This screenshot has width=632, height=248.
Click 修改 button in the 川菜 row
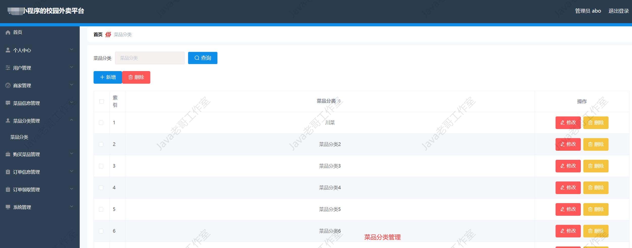(568, 123)
